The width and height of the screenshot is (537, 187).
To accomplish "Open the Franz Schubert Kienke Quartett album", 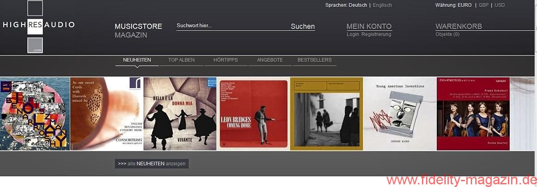I will pos(473,114).
